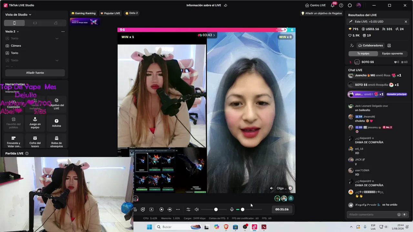Click the taskbar Buscar search box
The image size is (413, 232).
click(x=178, y=227)
